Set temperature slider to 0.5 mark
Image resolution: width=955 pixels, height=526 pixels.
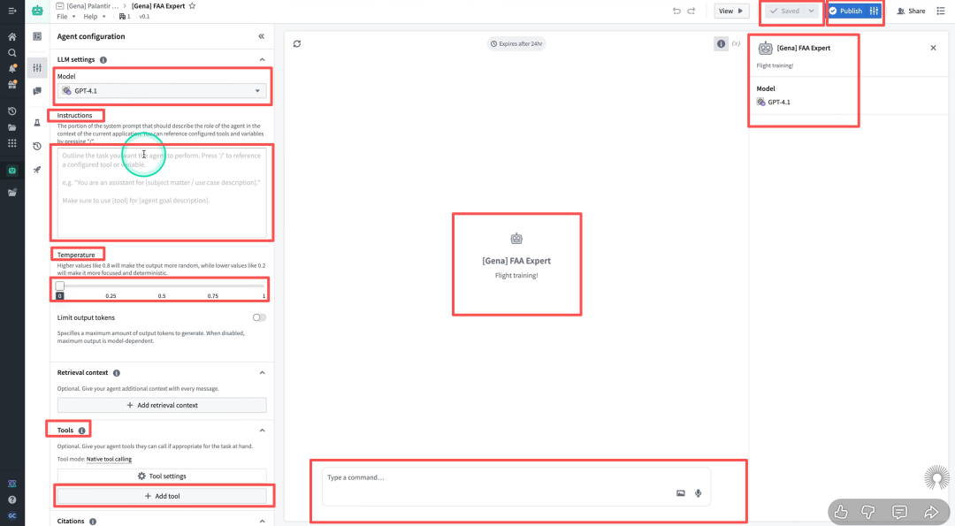[x=162, y=286]
